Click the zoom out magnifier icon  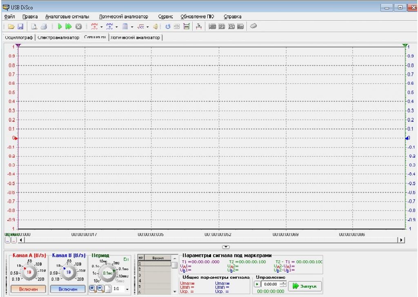pos(99,288)
